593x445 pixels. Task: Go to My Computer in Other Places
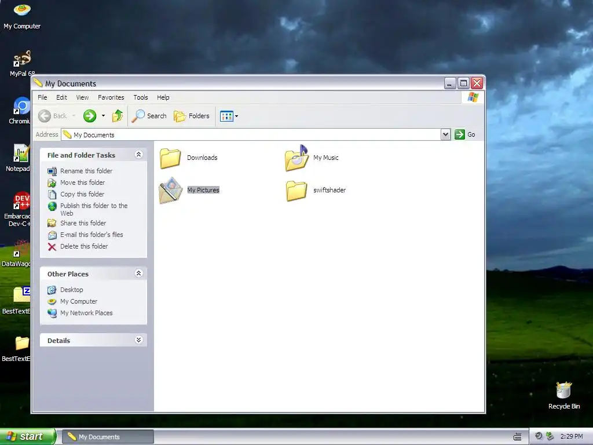79,301
